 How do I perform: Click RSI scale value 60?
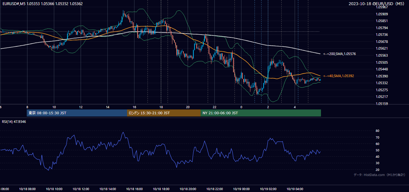(378, 144)
